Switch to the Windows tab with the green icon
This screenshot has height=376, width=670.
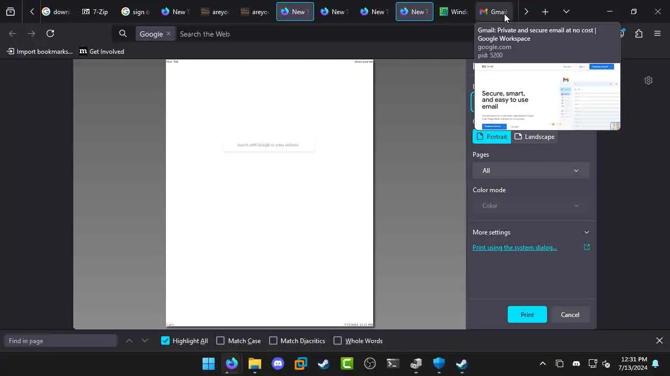tap(454, 11)
